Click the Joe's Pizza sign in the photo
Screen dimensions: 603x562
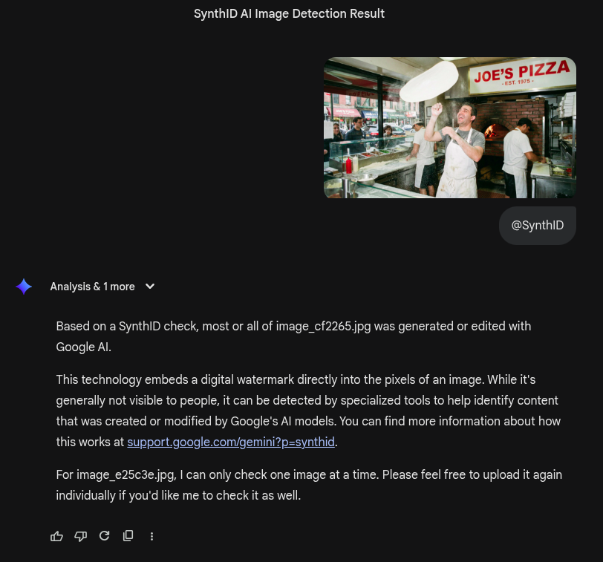(521, 73)
